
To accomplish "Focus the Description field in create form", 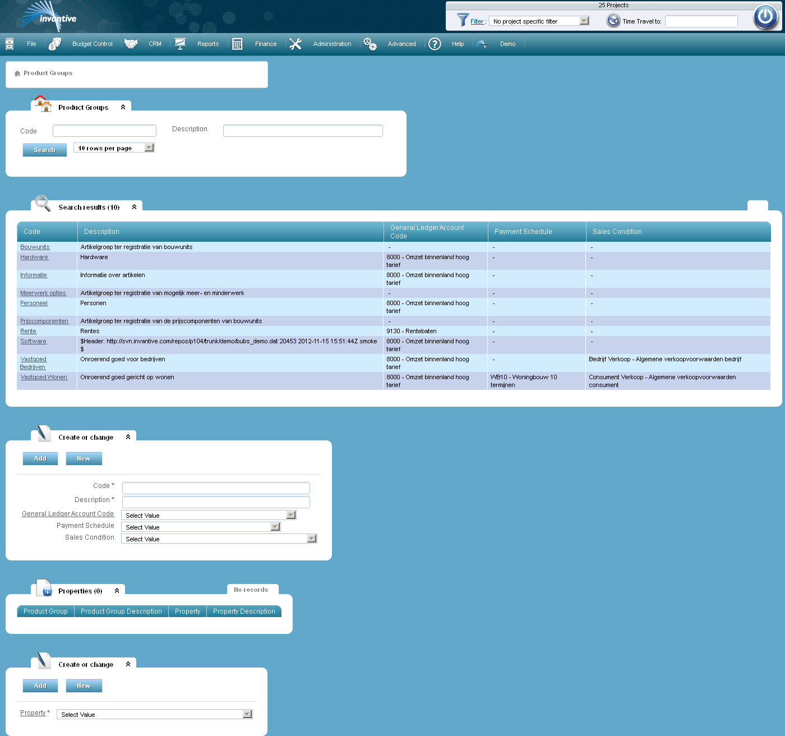I will tap(216, 502).
